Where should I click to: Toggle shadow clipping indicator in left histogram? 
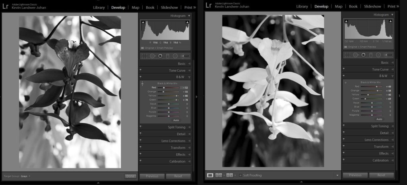(143, 23)
